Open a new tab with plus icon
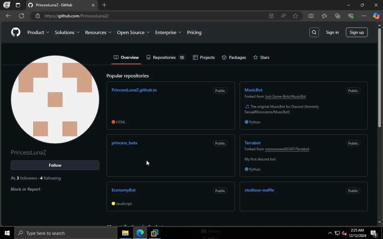The width and height of the screenshot is (383, 239). coord(104,5)
